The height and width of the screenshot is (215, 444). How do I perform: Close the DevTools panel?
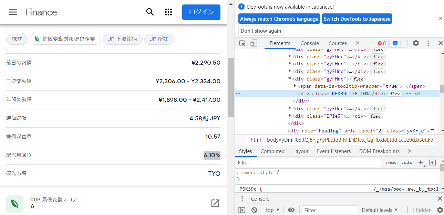pyautogui.click(x=441, y=43)
